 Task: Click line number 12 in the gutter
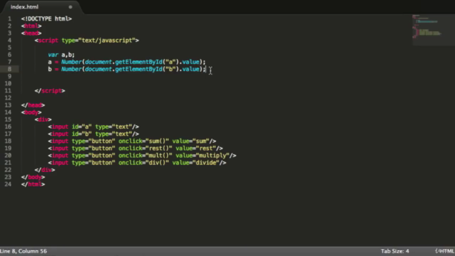(8, 98)
